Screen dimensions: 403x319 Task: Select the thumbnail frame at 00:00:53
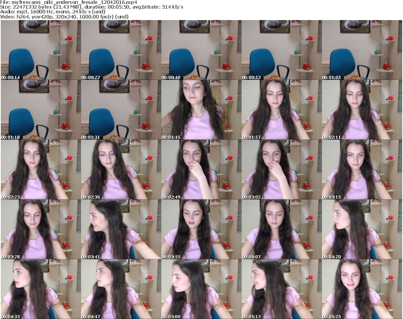[281, 50]
